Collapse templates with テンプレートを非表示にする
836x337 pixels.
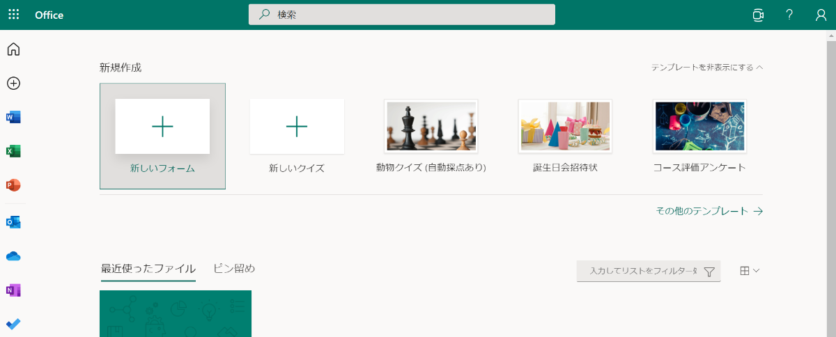pyautogui.click(x=707, y=68)
